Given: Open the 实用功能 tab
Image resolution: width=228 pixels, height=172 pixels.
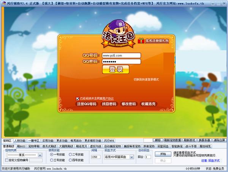Looking at the screenshot, I should [48, 141].
